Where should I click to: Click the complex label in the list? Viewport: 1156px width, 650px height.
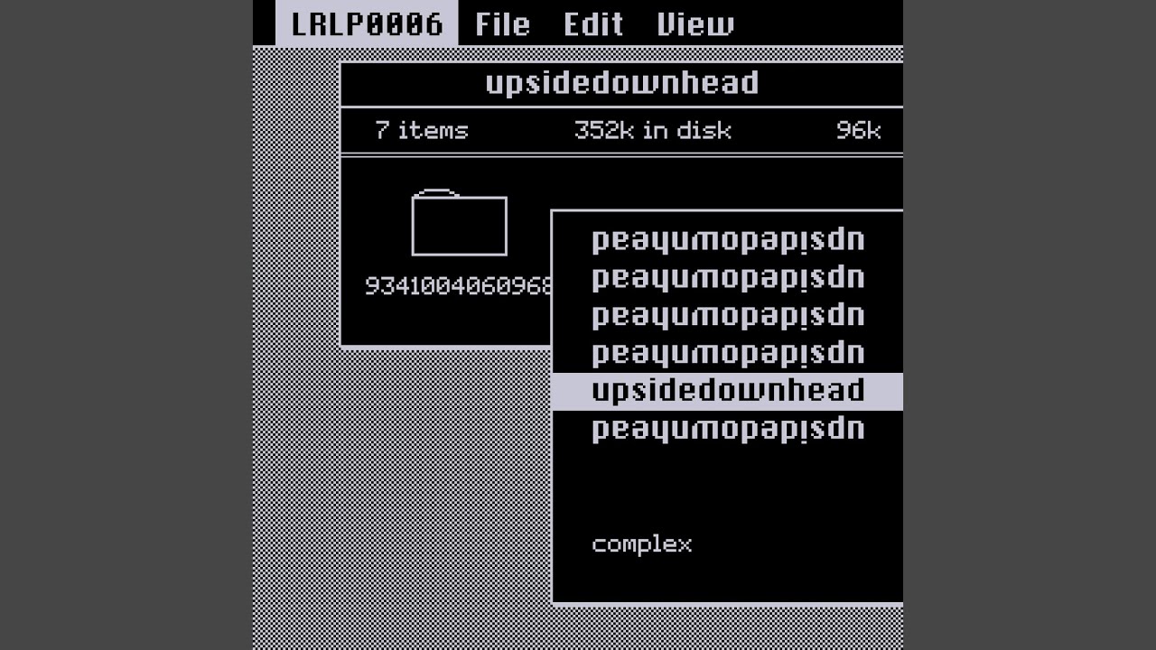[x=642, y=544]
